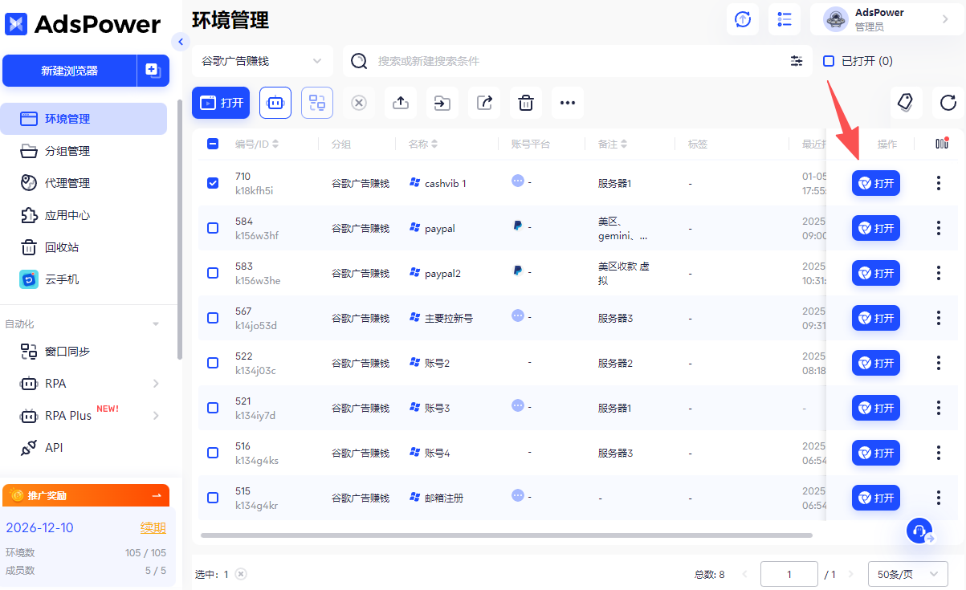966x590 pixels.
Task: Click the move-to-group toolbar icon
Action: pyautogui.click(x=442, y=103)
